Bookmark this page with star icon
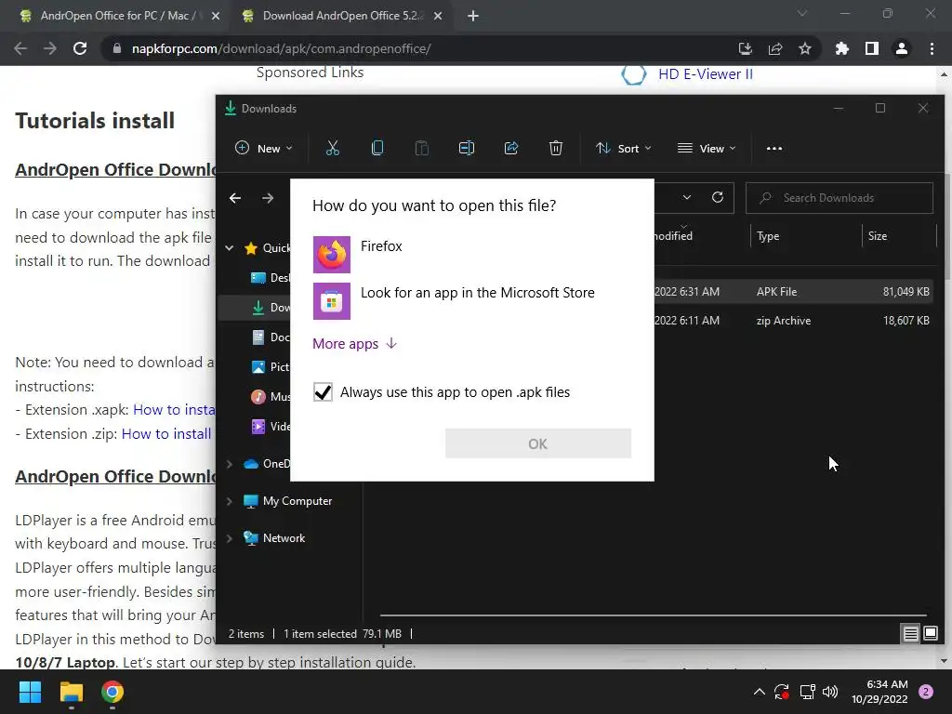 tap(805, 48)
